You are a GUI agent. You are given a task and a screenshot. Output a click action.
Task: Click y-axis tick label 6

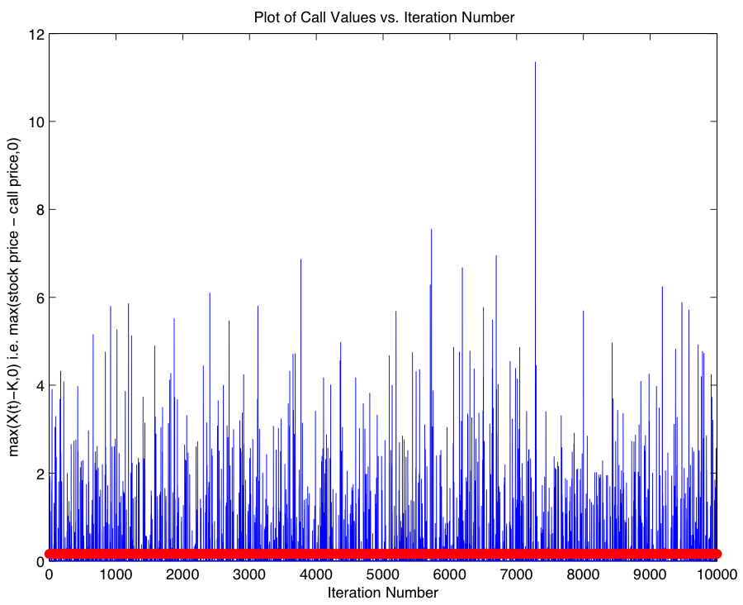tap(38, 298)
